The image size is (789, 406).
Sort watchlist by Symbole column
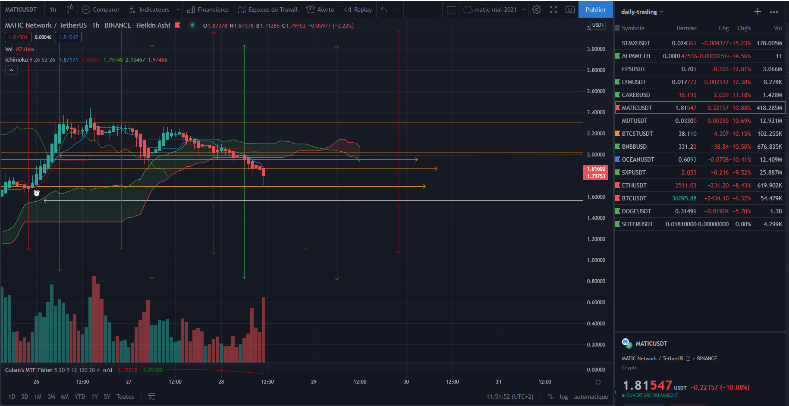point(633,28)
